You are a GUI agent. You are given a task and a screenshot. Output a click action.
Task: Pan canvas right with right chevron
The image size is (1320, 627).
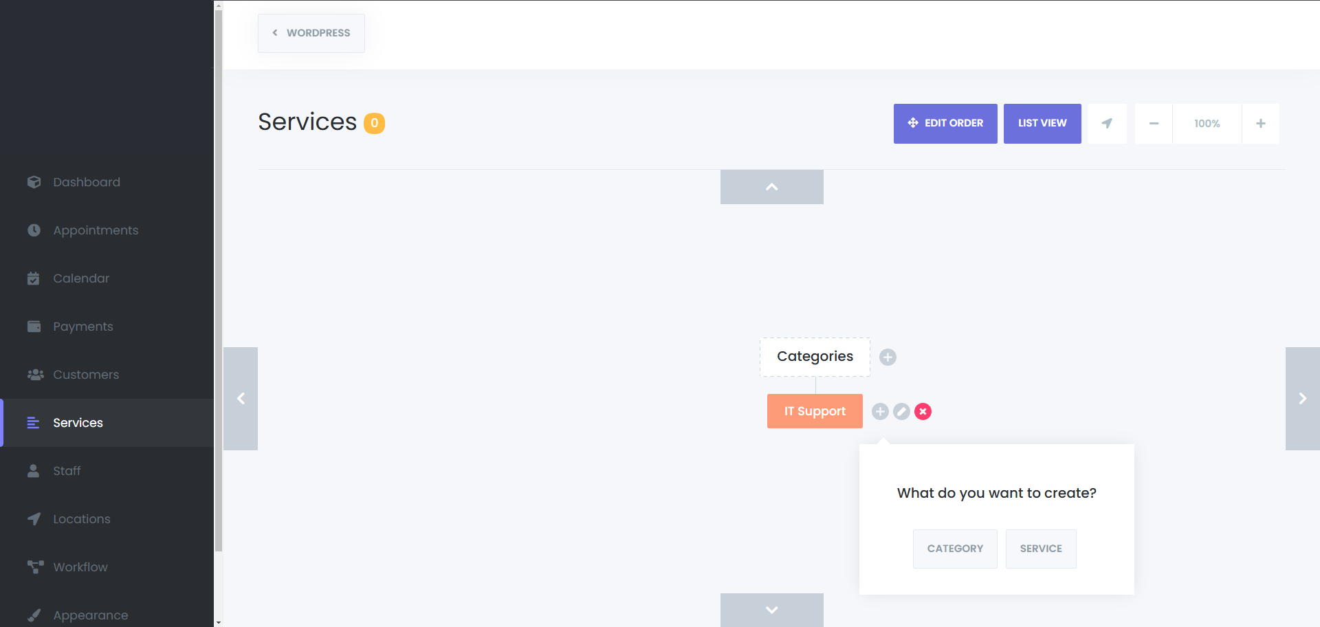coord(1302,399)
